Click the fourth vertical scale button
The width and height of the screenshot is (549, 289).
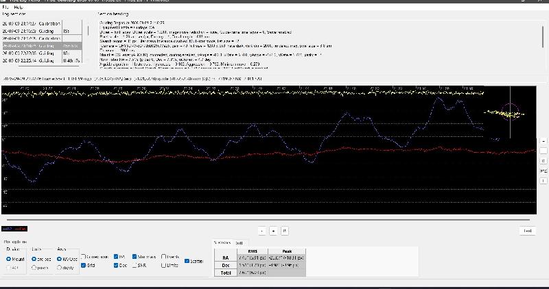point(543,171)
